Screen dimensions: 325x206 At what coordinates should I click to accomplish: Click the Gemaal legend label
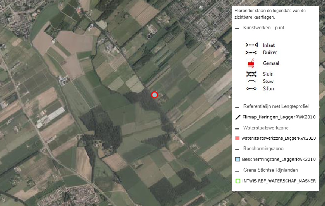pyautogui.click(x=271, y=63)
